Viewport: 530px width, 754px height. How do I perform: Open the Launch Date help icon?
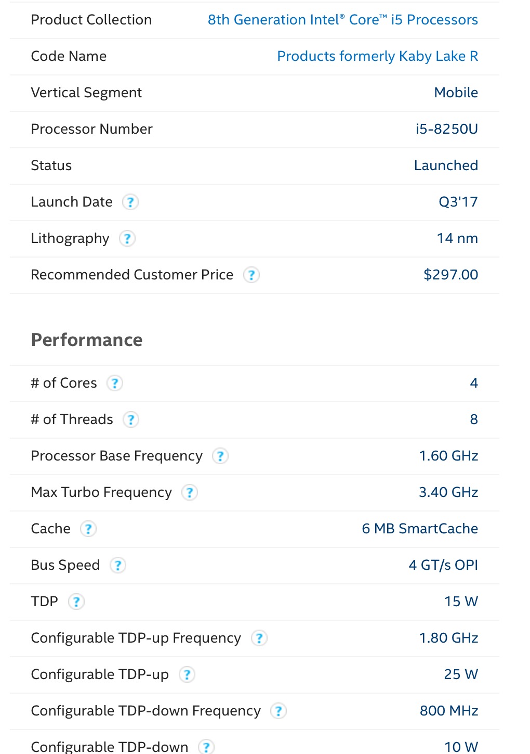[130, 202]
